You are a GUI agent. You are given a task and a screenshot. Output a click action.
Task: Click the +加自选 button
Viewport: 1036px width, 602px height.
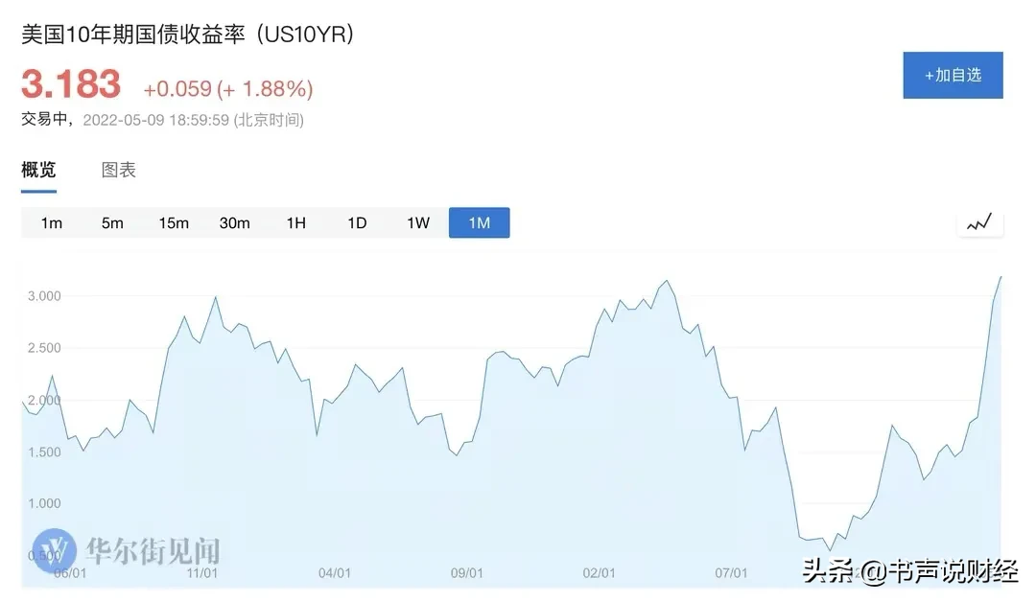coord(953,75)
